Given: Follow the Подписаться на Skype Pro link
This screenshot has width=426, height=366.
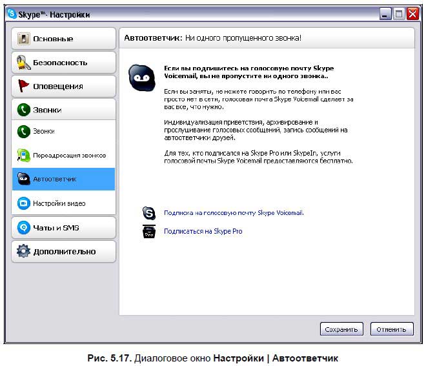Looking at the screenshot, I should click(x=203, y=231).
